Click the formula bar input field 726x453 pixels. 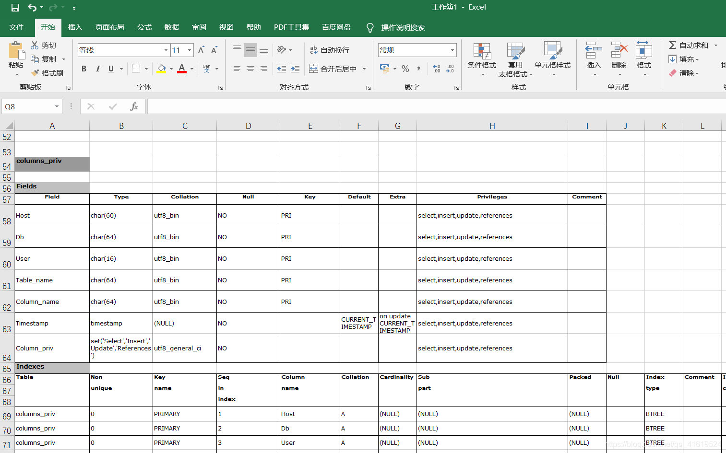coord(436,106)
